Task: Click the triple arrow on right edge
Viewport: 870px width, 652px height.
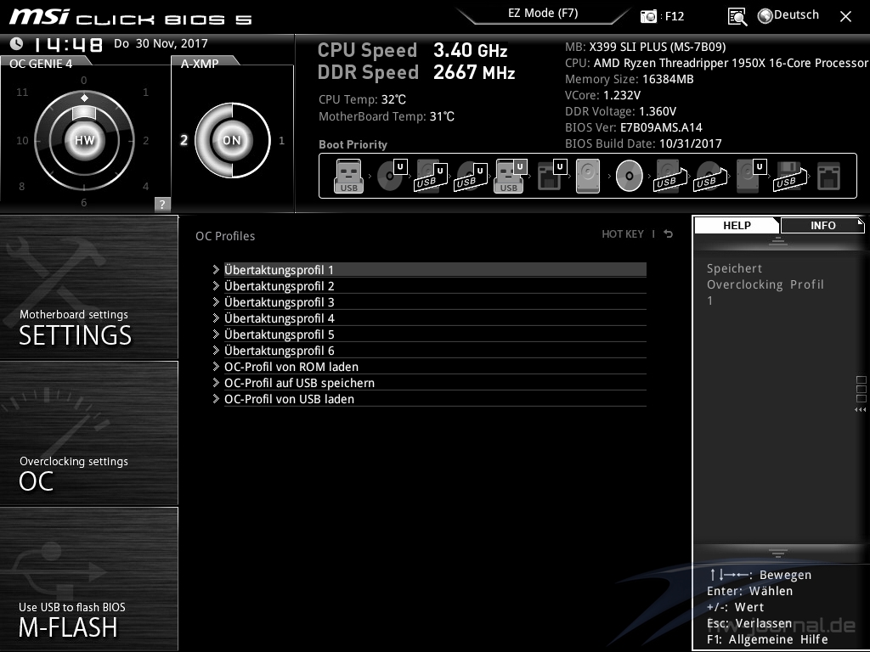Action: (860, 410)
